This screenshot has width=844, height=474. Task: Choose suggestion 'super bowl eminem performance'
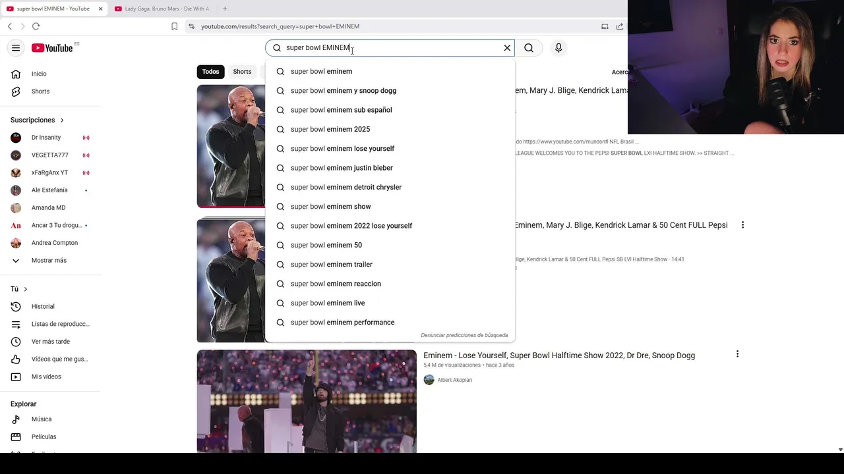(390, 323)
